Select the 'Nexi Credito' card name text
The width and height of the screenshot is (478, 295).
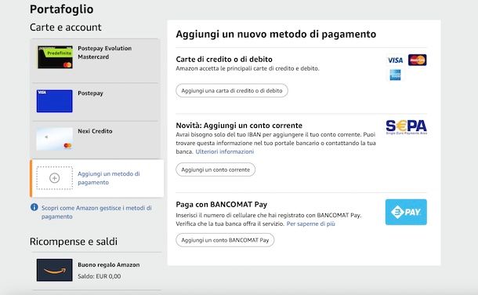[95, 131]
